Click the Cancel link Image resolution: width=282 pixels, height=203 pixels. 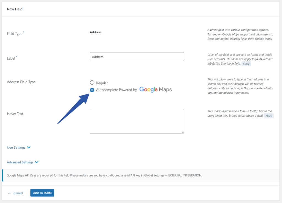[x=17, y=193]
